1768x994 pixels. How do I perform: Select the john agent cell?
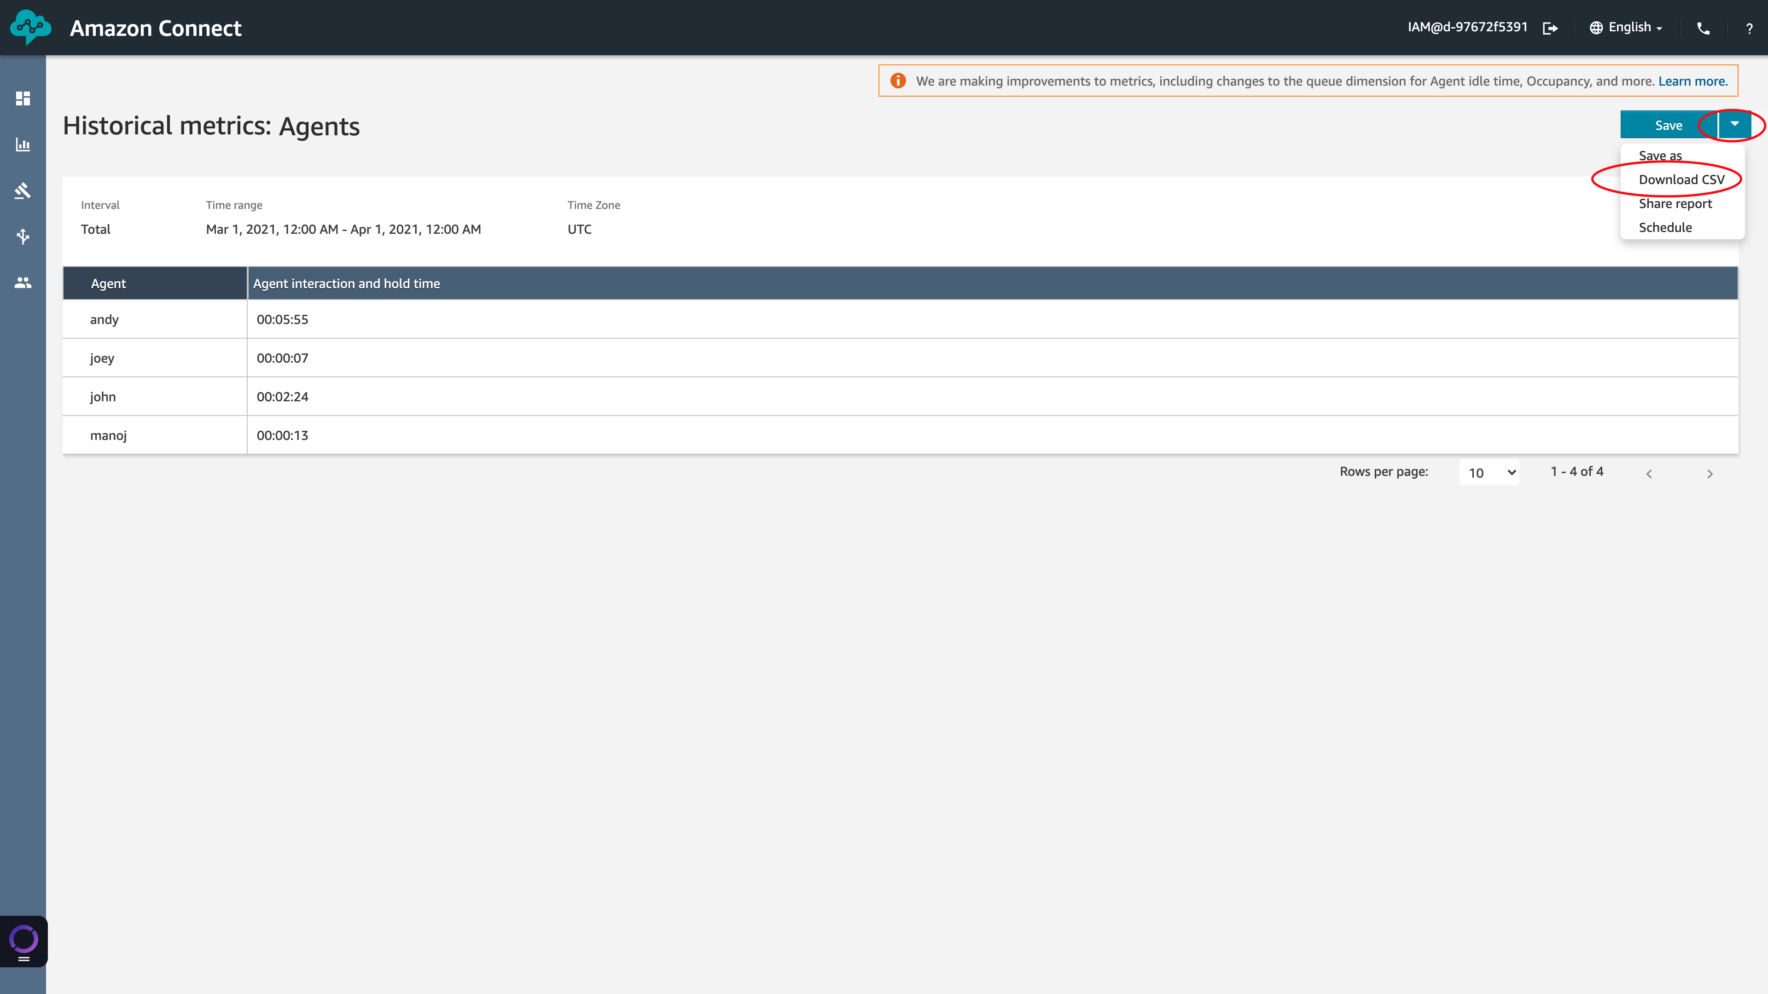[x=155, y=397]
